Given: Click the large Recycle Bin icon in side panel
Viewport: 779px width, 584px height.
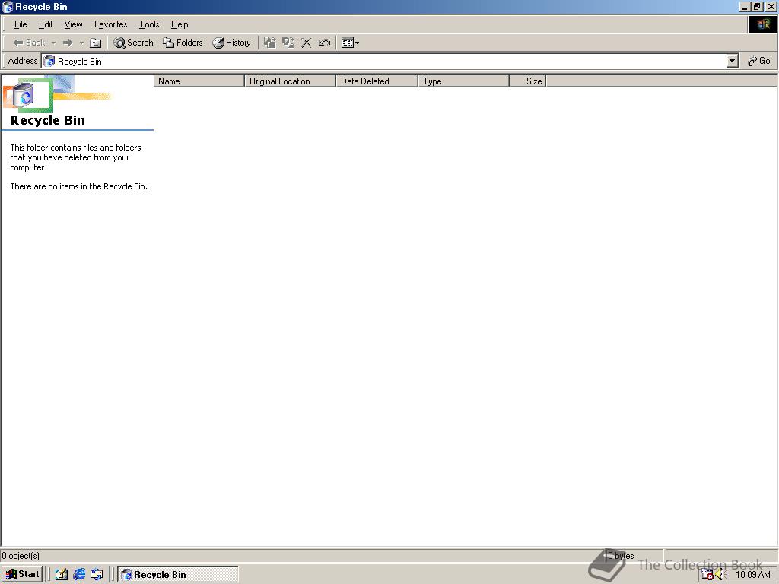Looking at the screenshot, I should (x=24, y=95).
